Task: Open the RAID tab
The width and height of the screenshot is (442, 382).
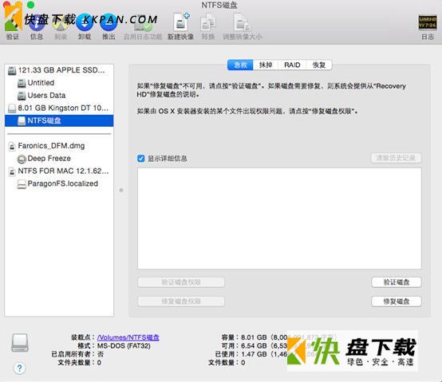Action: coord(292,65)
